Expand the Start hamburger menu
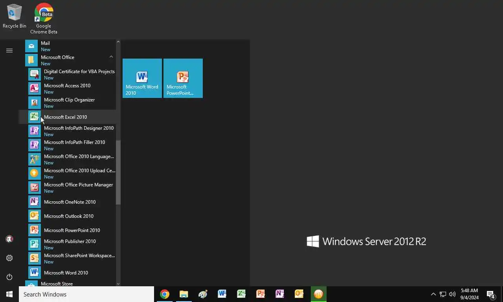503x302 pixels. (x=9, y=50)
